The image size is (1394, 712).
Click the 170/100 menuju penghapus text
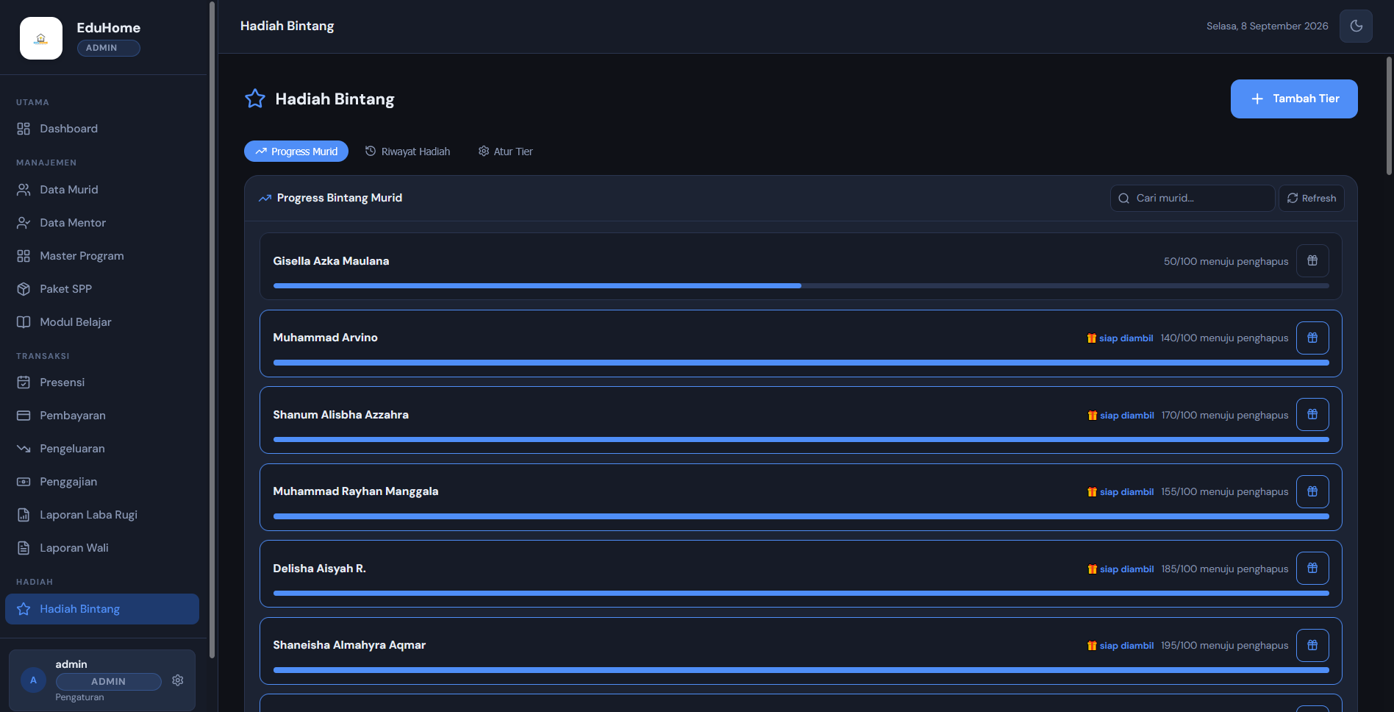click(x=1225, y=415)
